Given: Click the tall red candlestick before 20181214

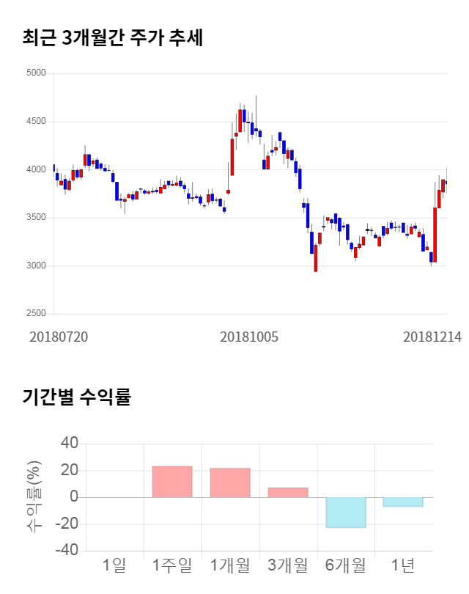Looking at the screenshot, I should pyautogui.click(x=435, y=235).
